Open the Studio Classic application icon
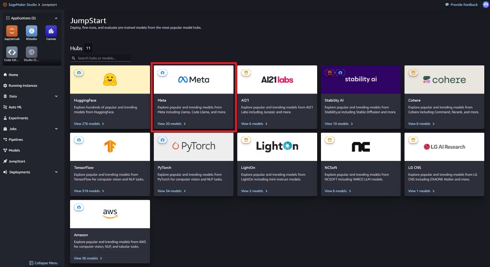The width and height of the screenshot is (490, 267). tap(31, 52)
